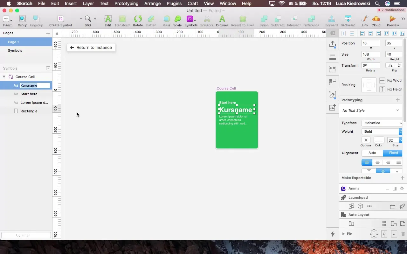Viewport: 407px width, 254px height.
Task: Add Make Exportable with plus button
Action: pyautogui.click(x=403, y=178)
